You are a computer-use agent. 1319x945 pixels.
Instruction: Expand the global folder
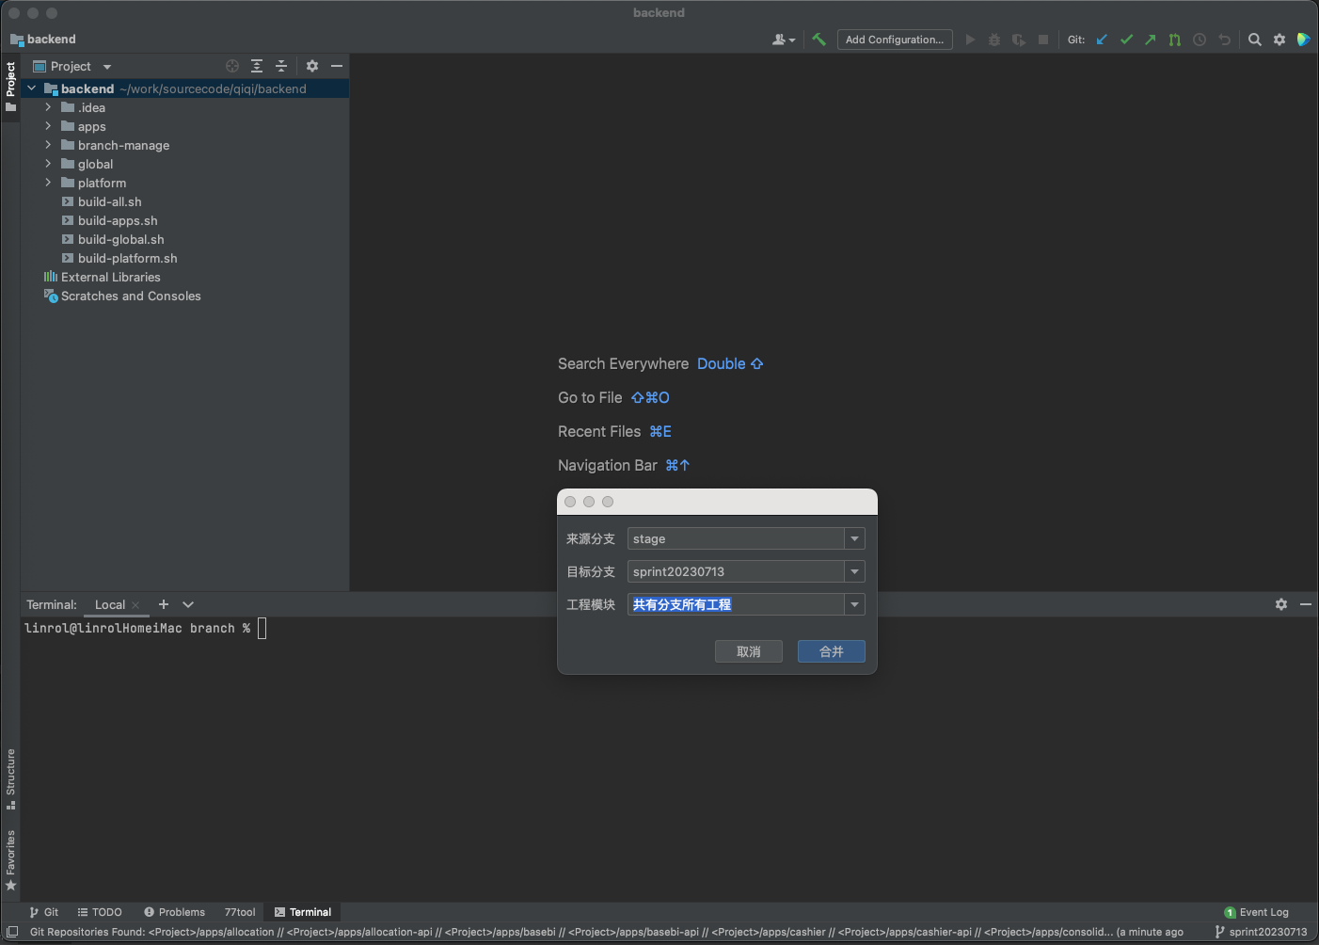tap(49, 164)
